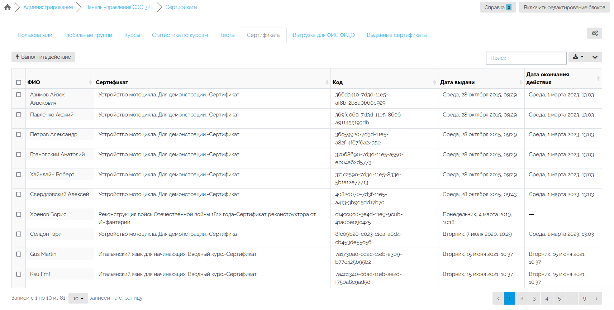Open the Выгрузка для ФИС ФРДО tab

pyautogui.click(x=324, y=35)
